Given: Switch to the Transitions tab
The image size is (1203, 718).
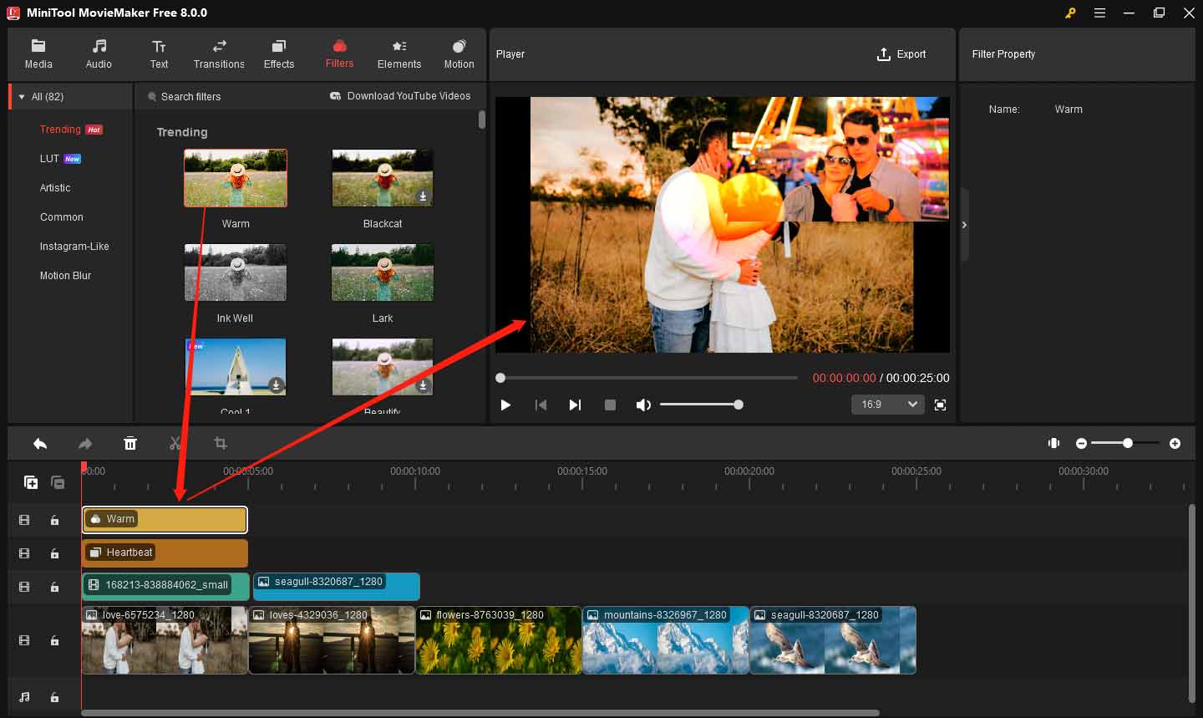Looking at the screenshot, I should (219, 54).
